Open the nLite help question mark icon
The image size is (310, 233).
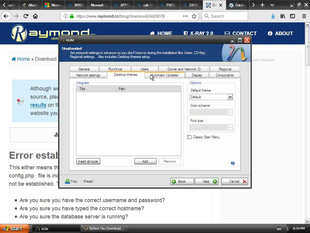click(233, 163)
